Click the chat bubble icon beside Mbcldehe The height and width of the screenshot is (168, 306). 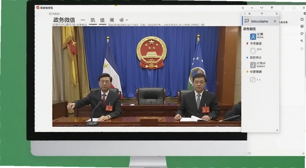click(x=247, y=21)
